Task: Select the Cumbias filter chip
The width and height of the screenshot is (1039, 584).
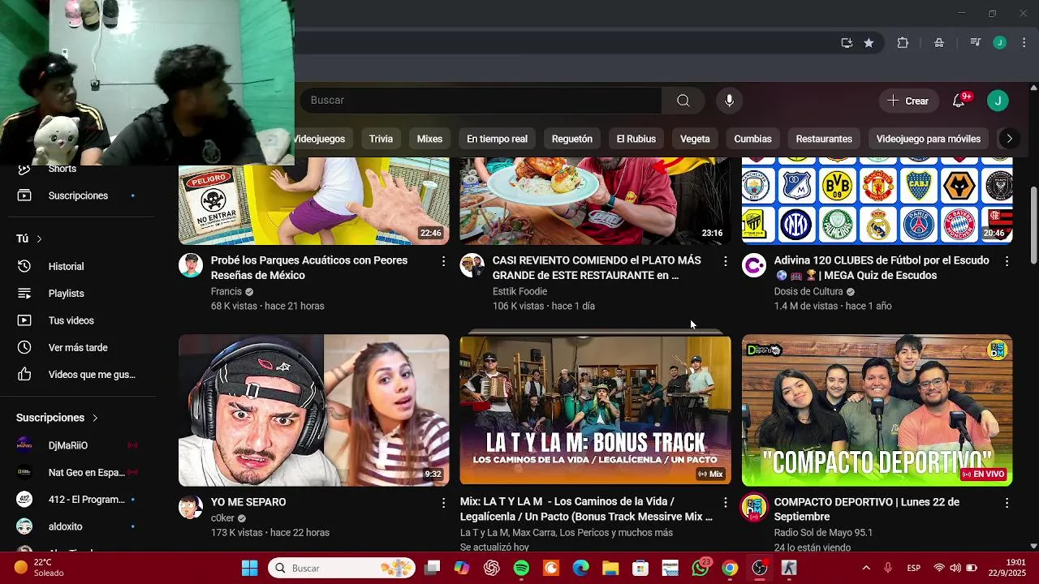Action: pos(752,139)
